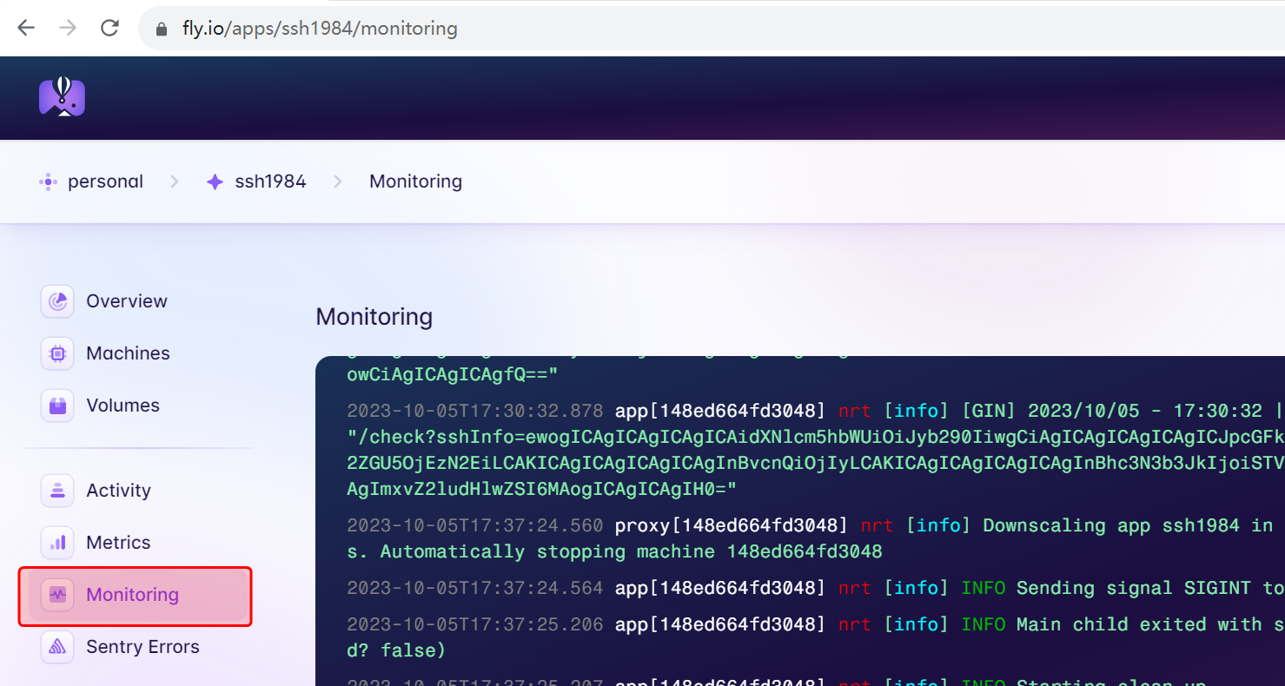This screenshot has width=1285, height=686.
Task: Open the Volumes icon in the sidebar
Action: 57,406
